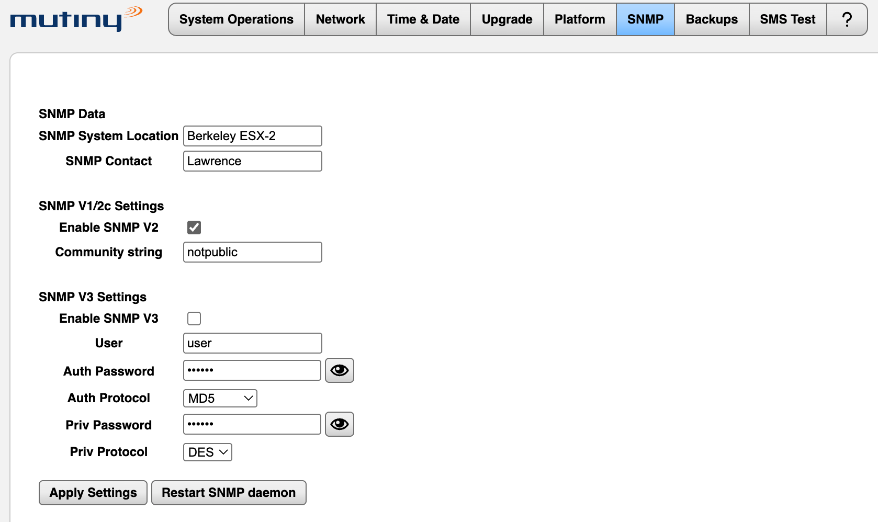Click the Mutiny logo

click(76, 19)
